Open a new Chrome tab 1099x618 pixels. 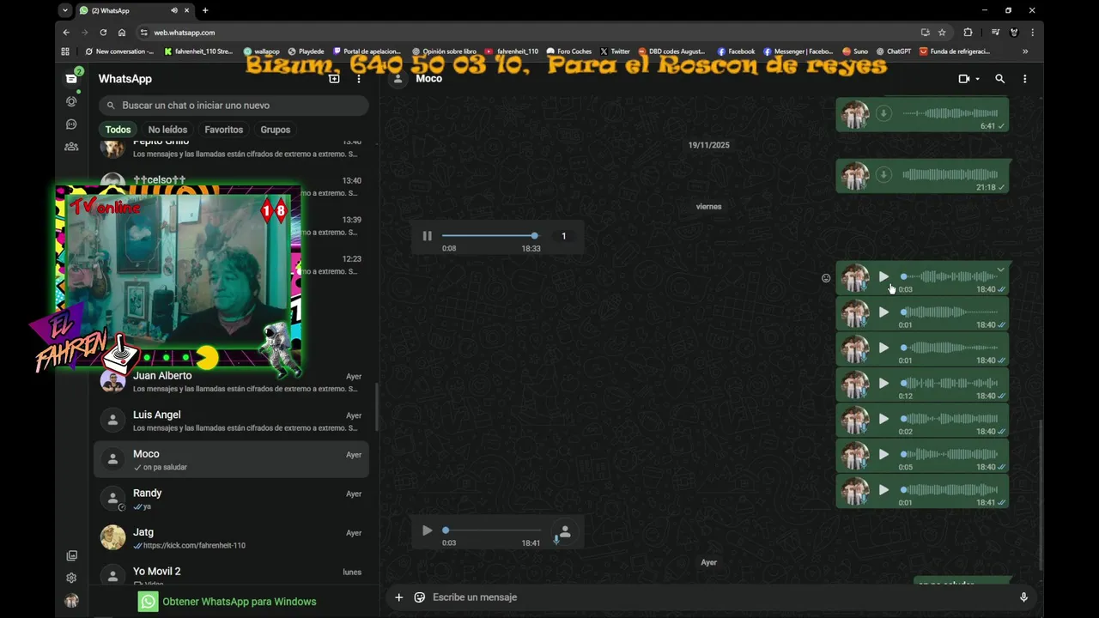[204, 10]
